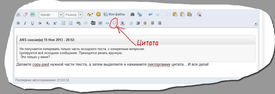Click the misspelled word пикторгамму
Screen dimensions: 275x94
(159, 65)
